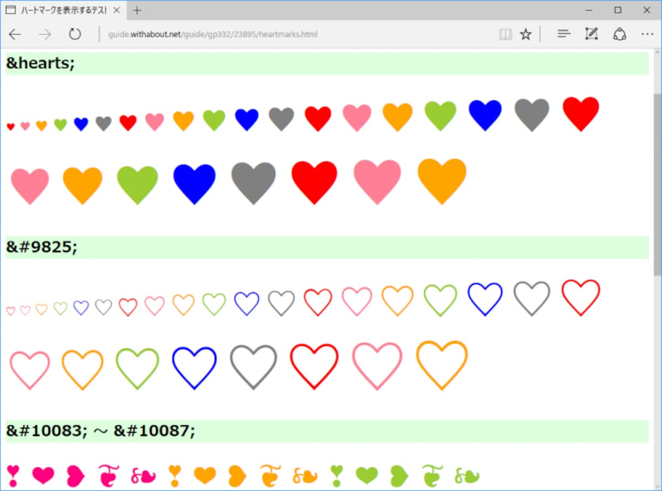Click the largest outlined gray heart
This screenshot has width=662, height=491.
(x=253, y=367)
